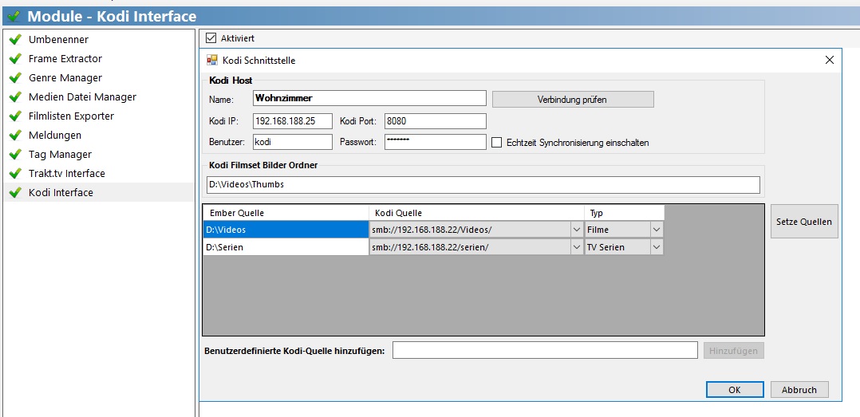This screenshot has height=417, width=860.
Task: Click the green checkmark beside Filmlisten Exporter
Action: tap(15, 116)
